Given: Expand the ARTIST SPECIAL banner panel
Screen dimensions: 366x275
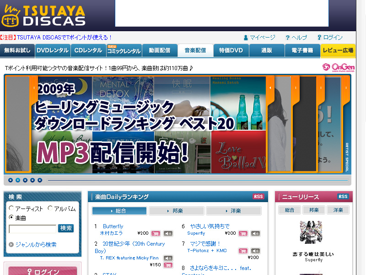Looking at the screenshot, I should pos(346,88).
